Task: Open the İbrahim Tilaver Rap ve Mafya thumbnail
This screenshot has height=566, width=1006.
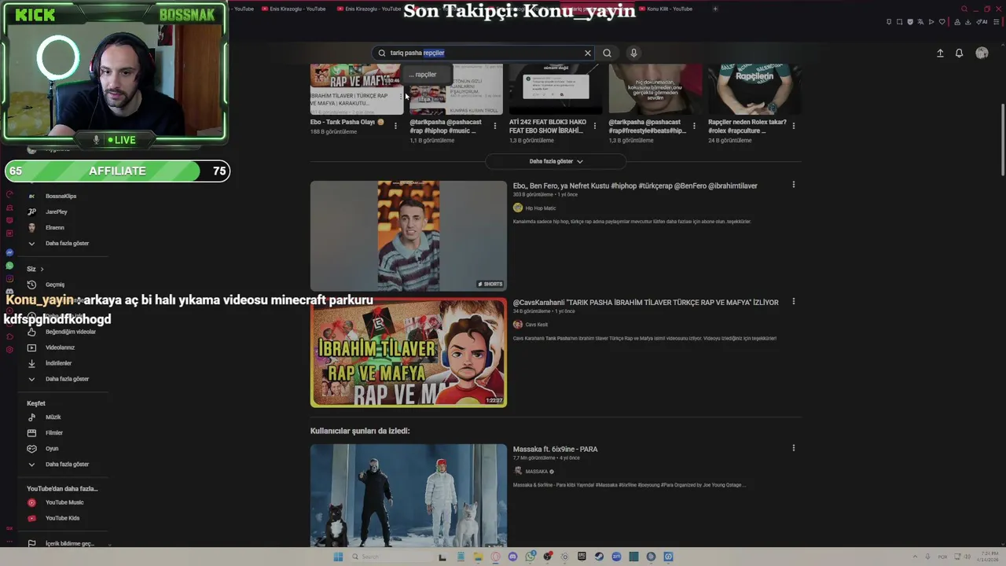Action: 409,353
